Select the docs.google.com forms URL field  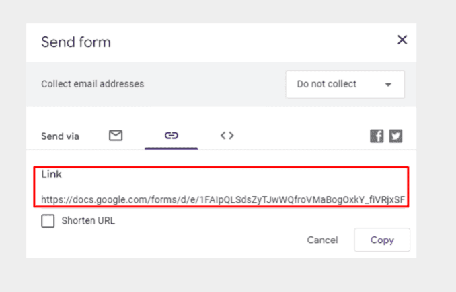coord(223,199)
